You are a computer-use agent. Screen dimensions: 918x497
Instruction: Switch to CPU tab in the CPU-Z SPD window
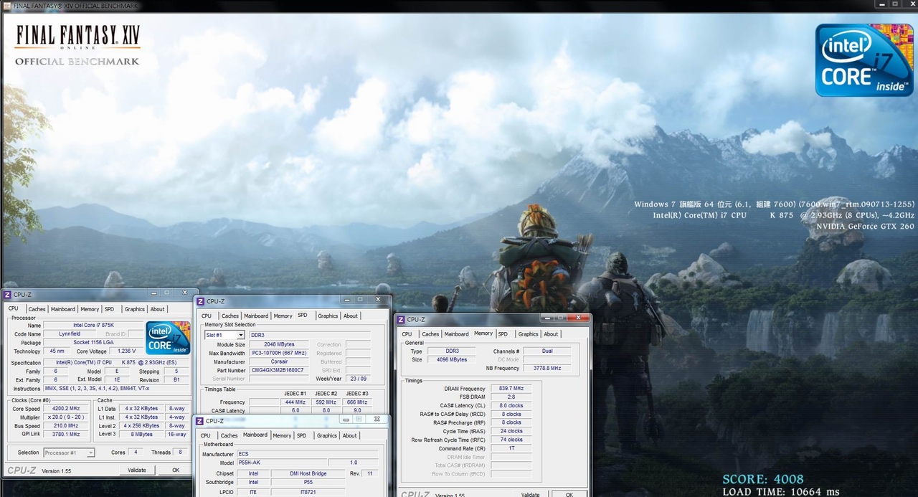click(x=207, y=316)
